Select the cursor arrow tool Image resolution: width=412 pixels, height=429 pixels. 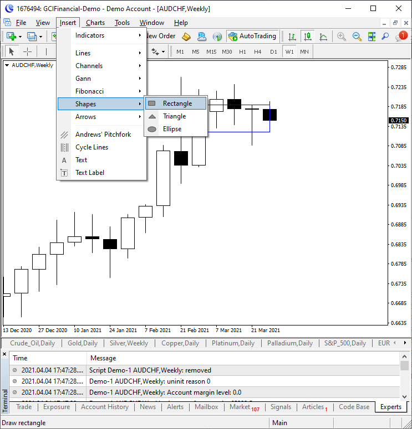(x=11, y=51)
